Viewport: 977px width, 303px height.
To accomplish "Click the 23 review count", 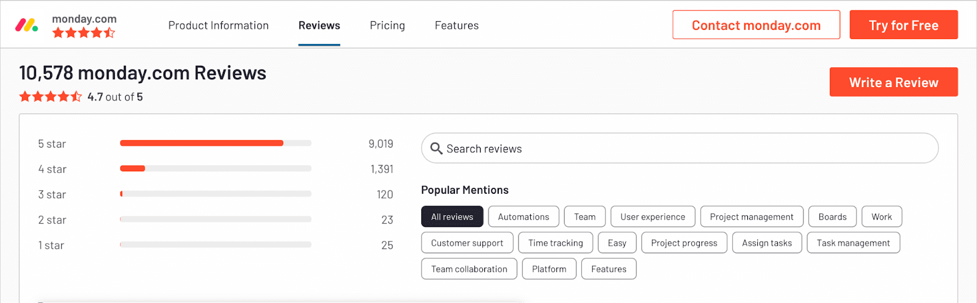I will pos(387,220).
